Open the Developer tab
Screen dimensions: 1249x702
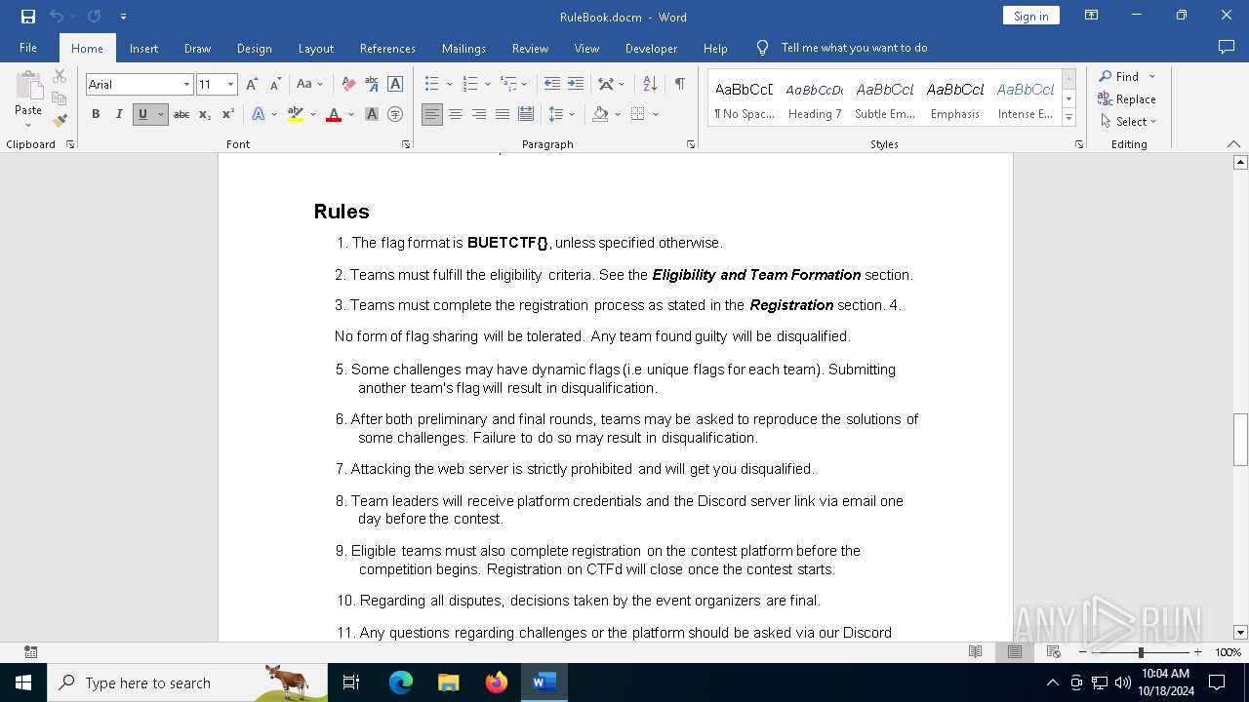tap(651, 48)
